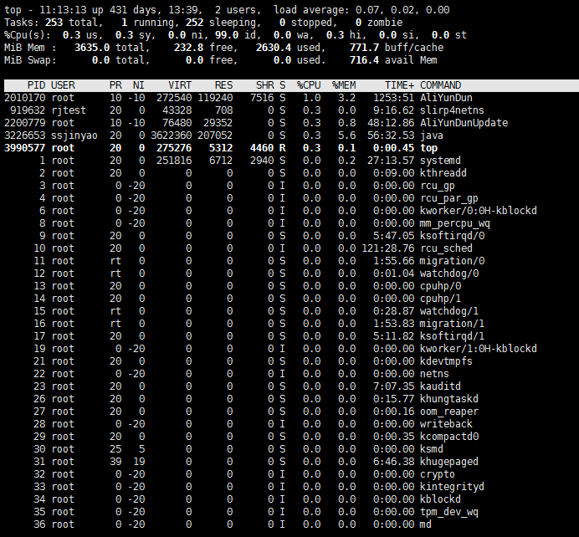Viewport: 579px width, 537px height.
Task: Click the kdevtmpfs process name
Action: [x=446, y=361]
